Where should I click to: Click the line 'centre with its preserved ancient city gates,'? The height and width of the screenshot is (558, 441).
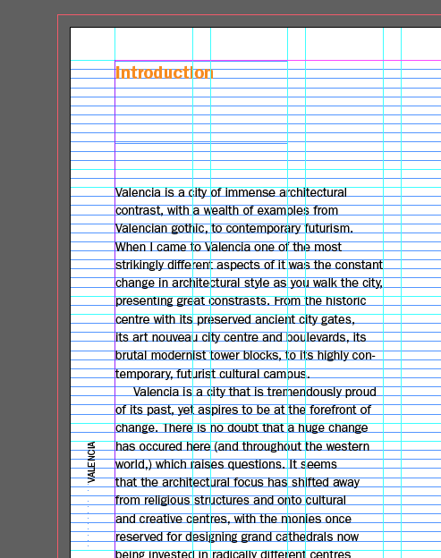235,319
